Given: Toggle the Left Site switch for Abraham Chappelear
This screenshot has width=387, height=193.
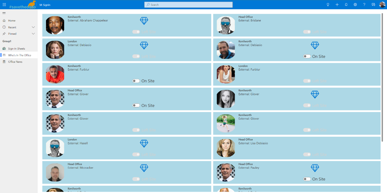Looking at the screenshot, I should (x=136, y=32).
